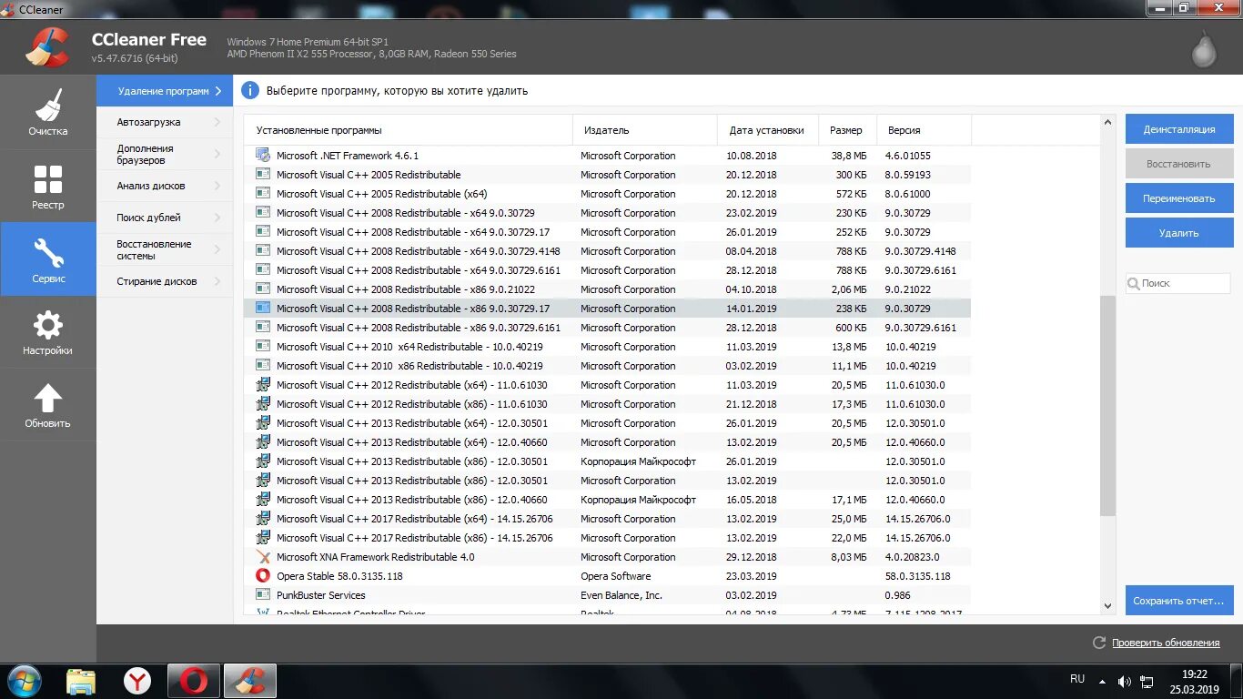Select Visual C++ 2017 (x64) 14.15.26706 row
This screenshot has width=1243, height=699.
(608, 519)
